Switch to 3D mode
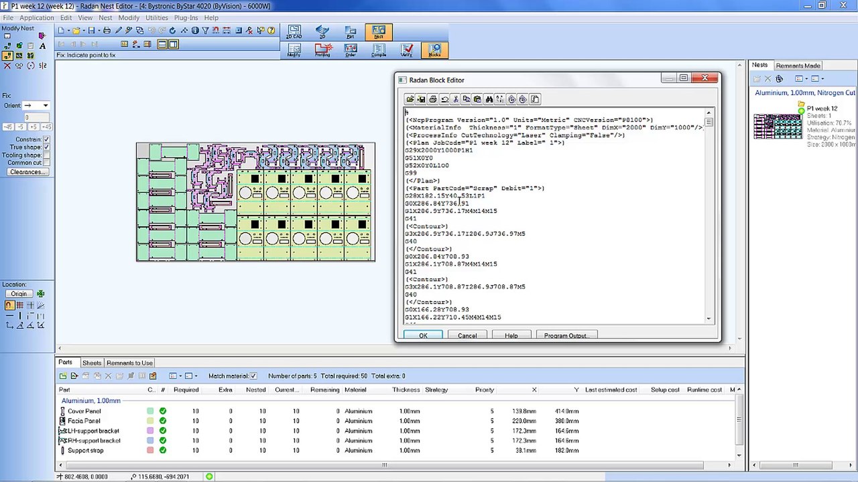The height and width of the screenshot is (482, 858). 322,33
